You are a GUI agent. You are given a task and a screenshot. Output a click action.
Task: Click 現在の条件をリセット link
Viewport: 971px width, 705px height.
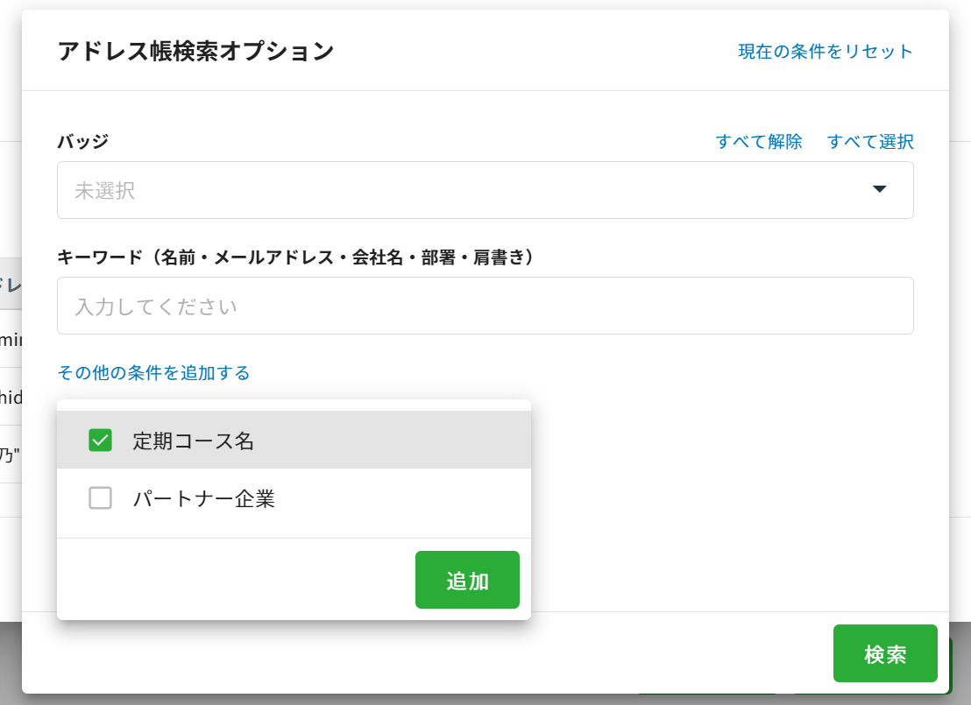[826, 52]
